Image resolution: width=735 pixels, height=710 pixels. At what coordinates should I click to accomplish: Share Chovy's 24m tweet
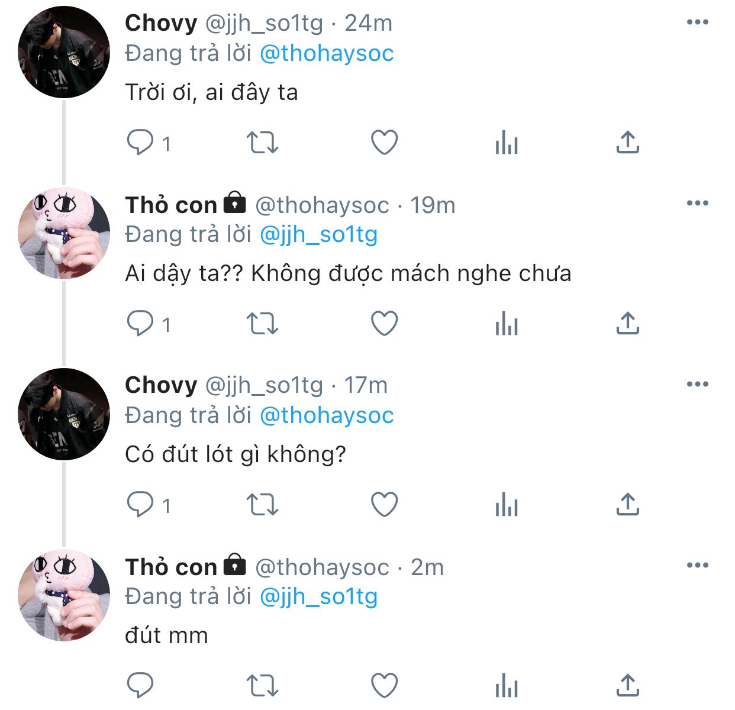[x=627, y=143]
